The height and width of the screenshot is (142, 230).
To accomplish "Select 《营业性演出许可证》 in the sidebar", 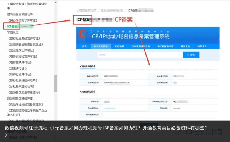I will (x=21, y=50).
